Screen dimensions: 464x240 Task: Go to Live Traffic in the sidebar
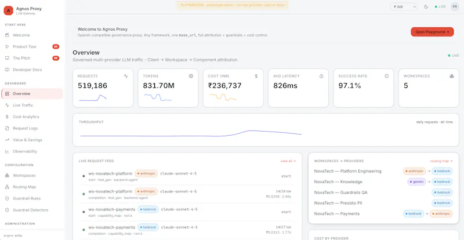32,106
